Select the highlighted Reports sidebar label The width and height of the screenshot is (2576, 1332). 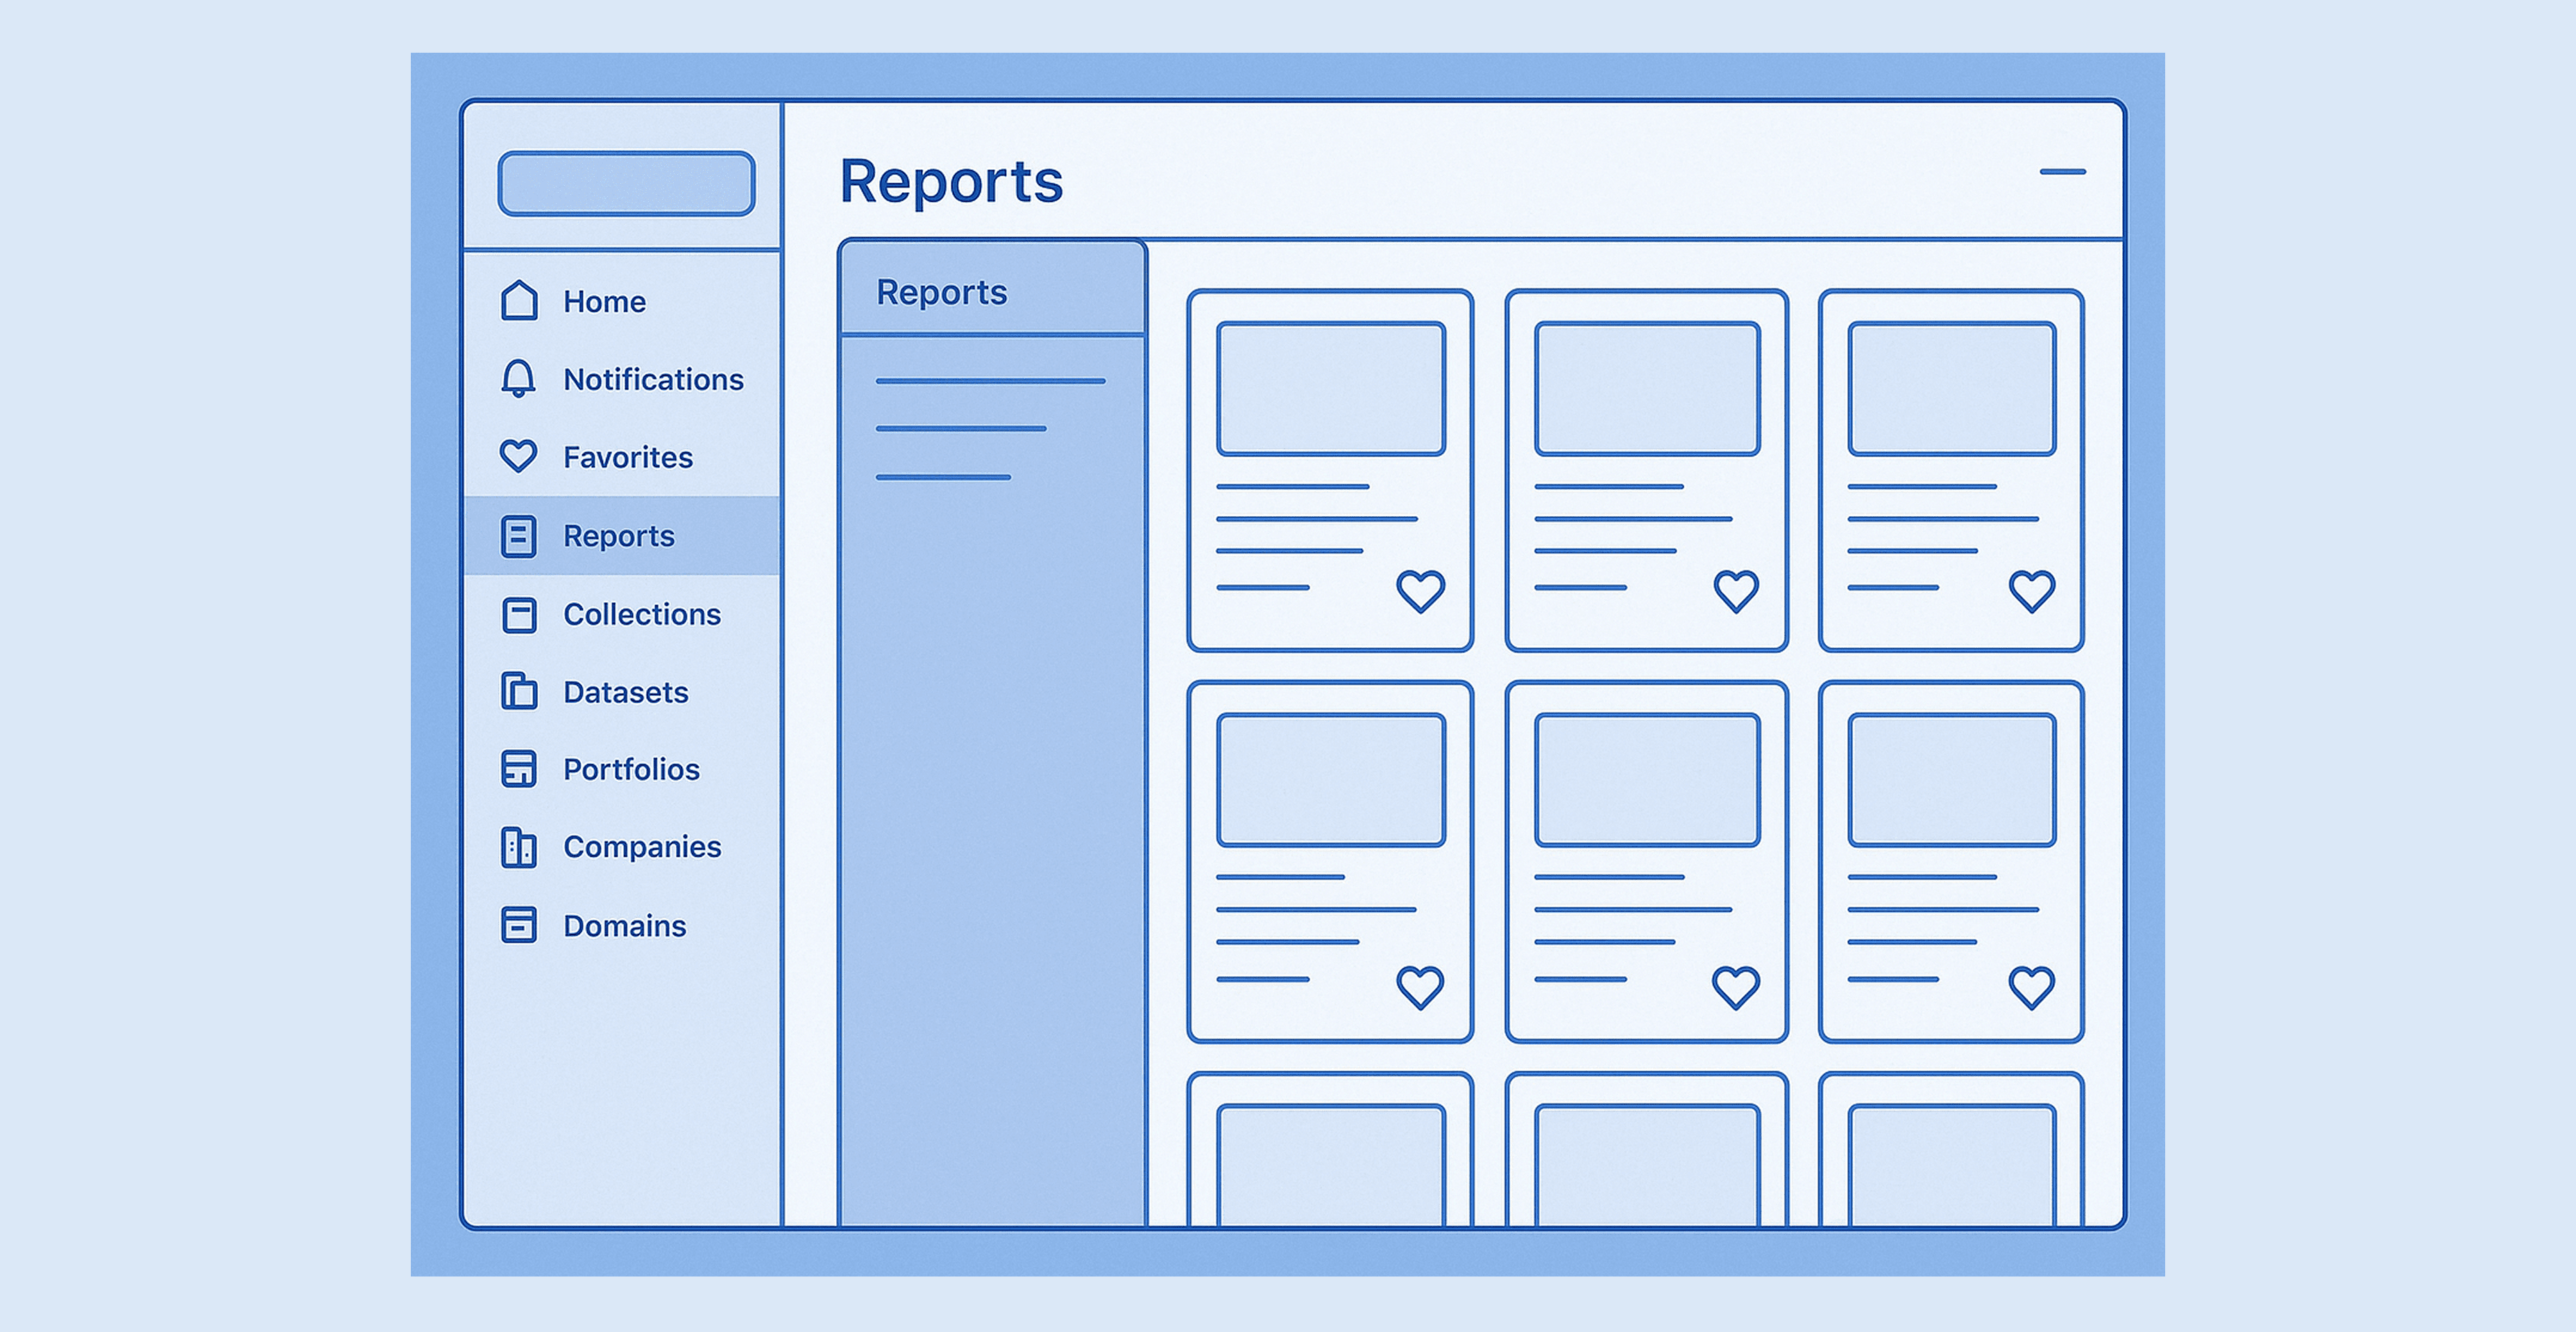point(619,536)
